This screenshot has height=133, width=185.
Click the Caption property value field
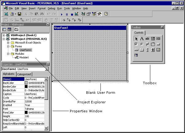coord(34,94)
